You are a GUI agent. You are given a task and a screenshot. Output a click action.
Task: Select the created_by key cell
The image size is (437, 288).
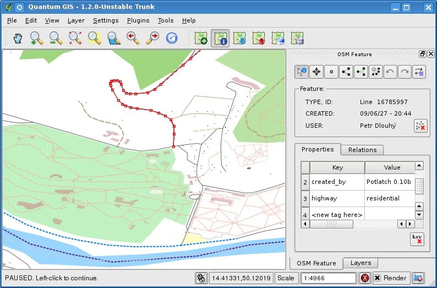point(337,182)
